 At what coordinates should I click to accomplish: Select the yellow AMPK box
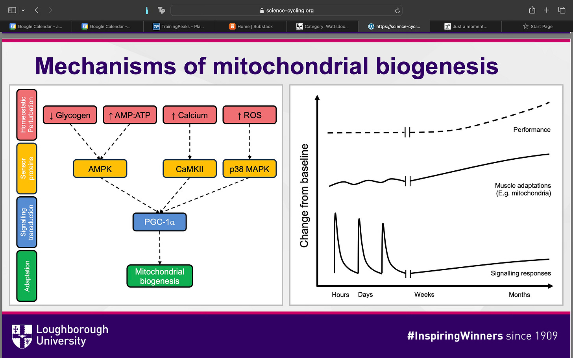click(100, 169)
